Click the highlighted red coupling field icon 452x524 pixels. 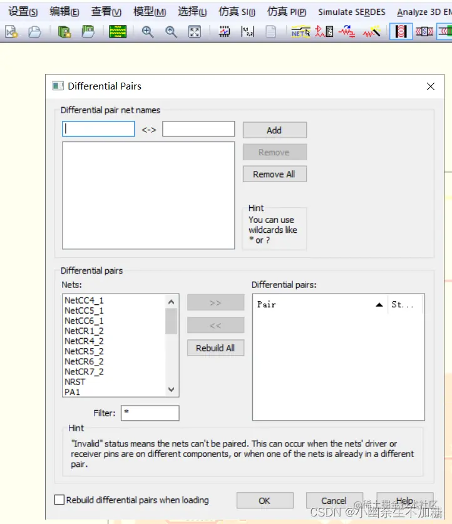click(401, 32)
